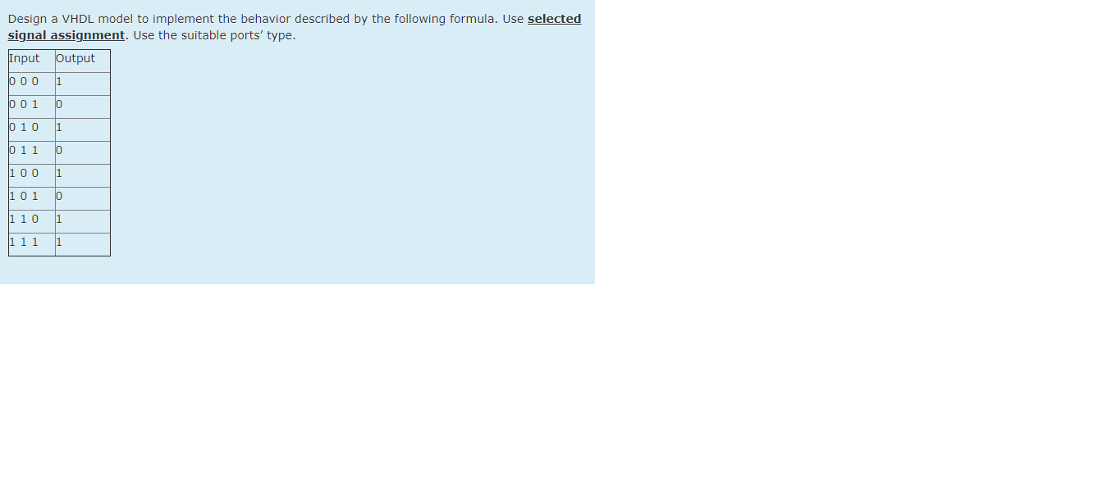
Task: Click the output value for row '0 1 1'
Action: coord(83,153)
